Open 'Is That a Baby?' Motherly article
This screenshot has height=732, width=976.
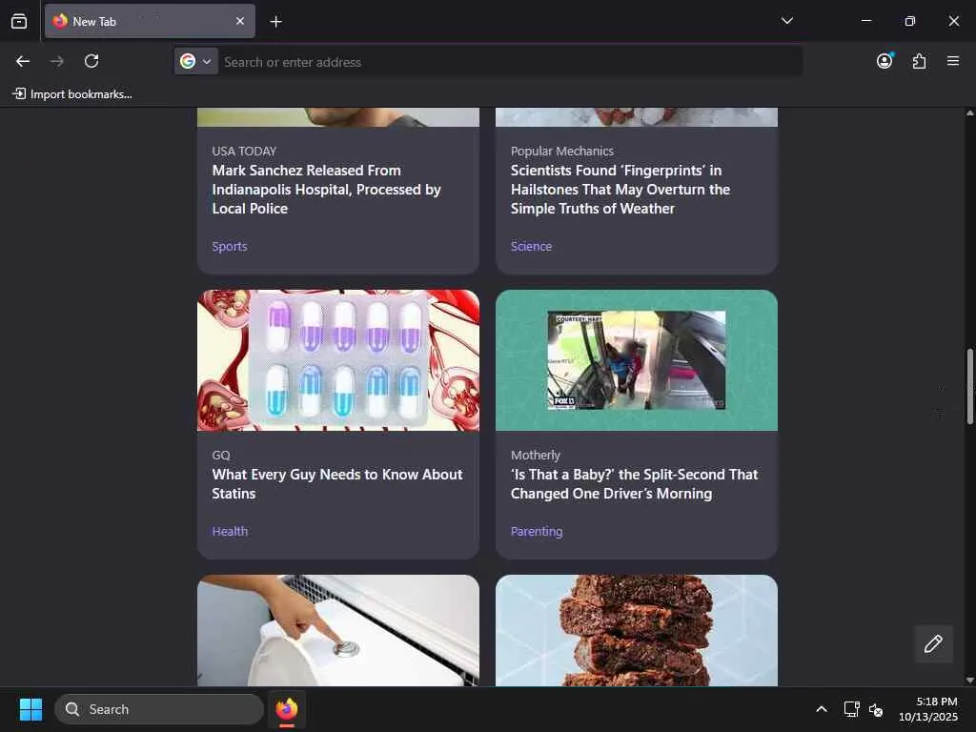[x=634, y=483]
